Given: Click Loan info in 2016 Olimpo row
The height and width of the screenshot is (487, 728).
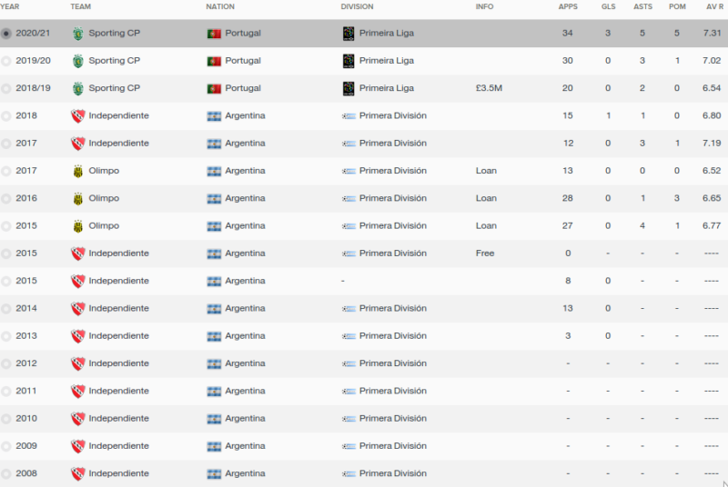Looking at the screenshot, I should tap(486, 198).
